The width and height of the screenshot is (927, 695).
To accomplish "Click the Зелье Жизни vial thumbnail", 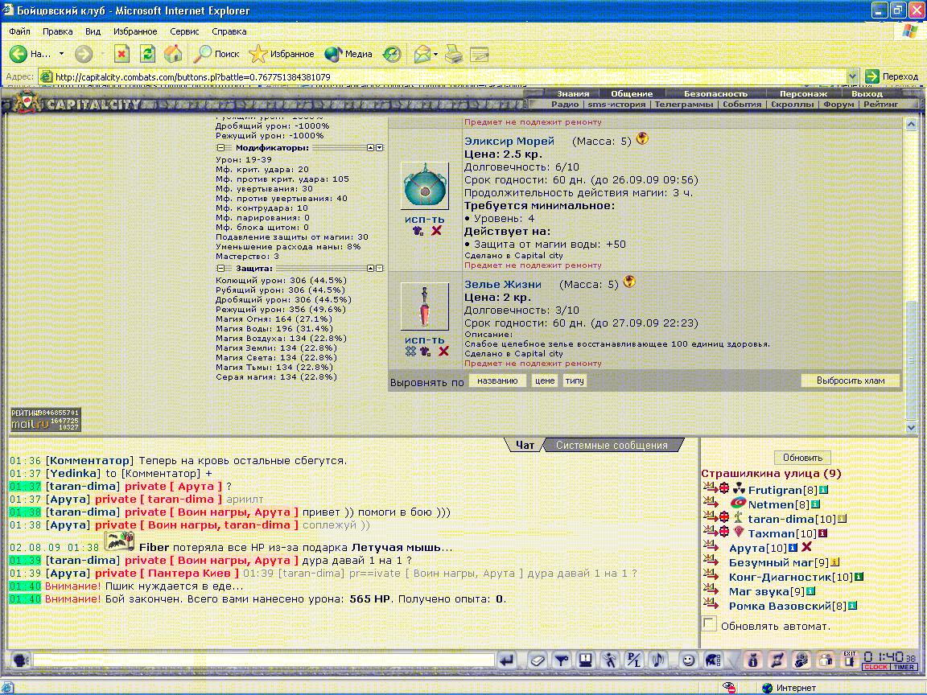I will [425, 306].
